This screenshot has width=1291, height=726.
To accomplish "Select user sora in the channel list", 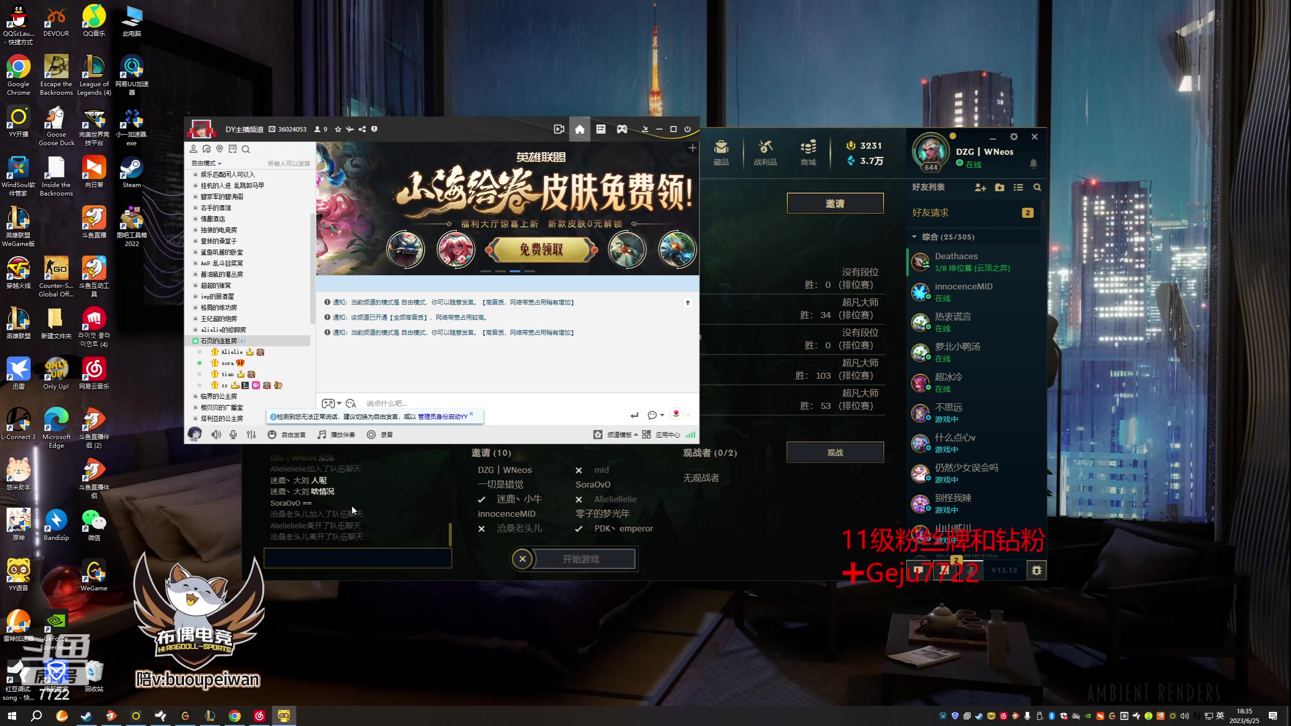I will pyautogui.click(x=227, y=363).
